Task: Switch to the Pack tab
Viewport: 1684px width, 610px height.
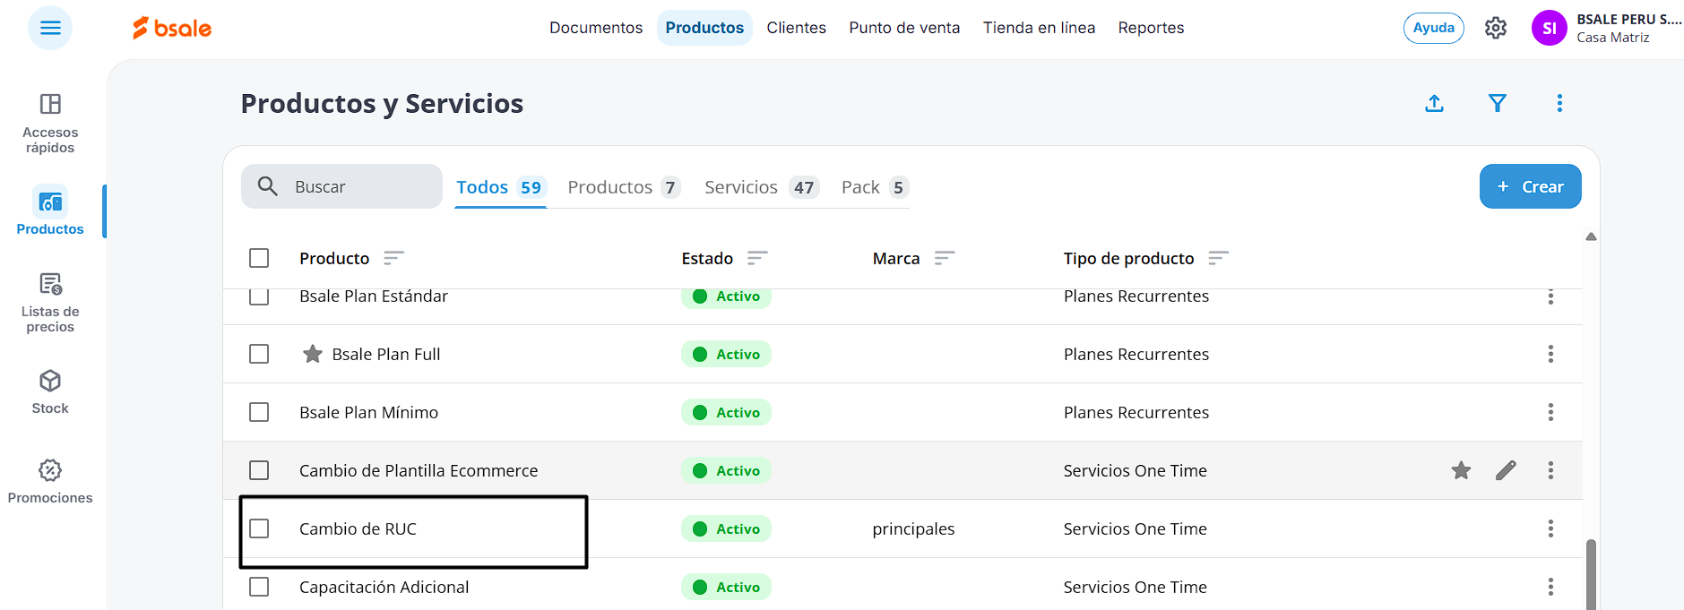Action: point(875,187)
